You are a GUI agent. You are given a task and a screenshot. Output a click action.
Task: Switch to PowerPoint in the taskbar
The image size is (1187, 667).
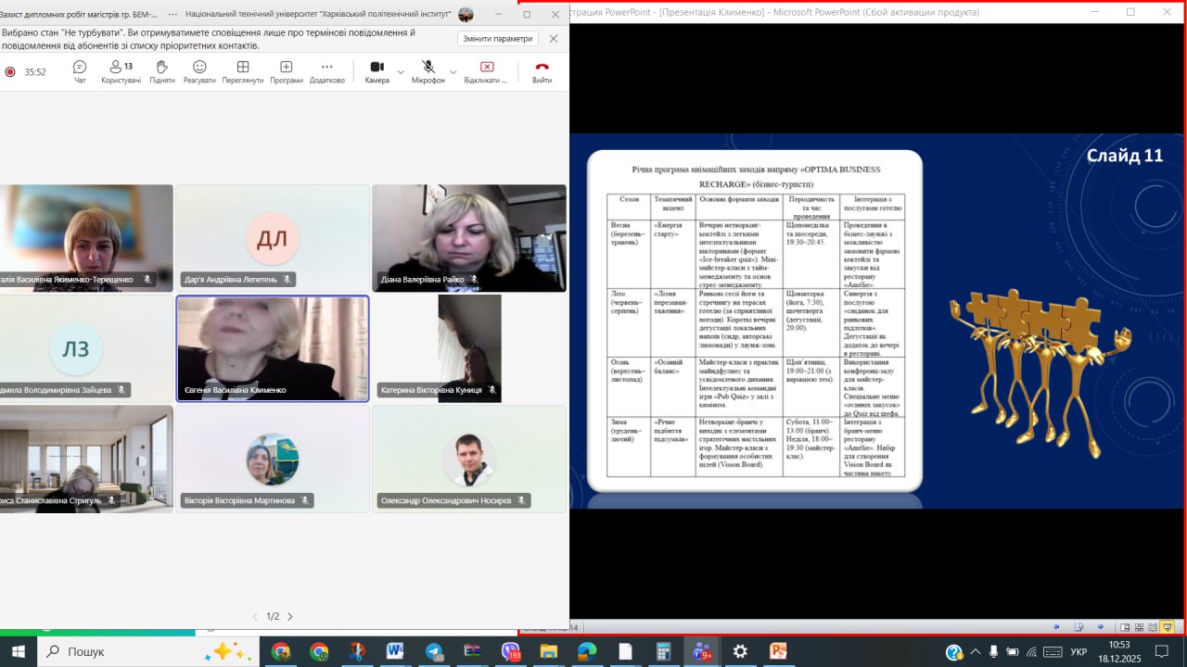pos(778,651)
